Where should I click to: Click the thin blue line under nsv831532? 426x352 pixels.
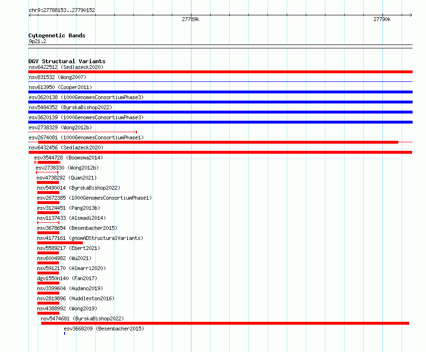point(220,81)
